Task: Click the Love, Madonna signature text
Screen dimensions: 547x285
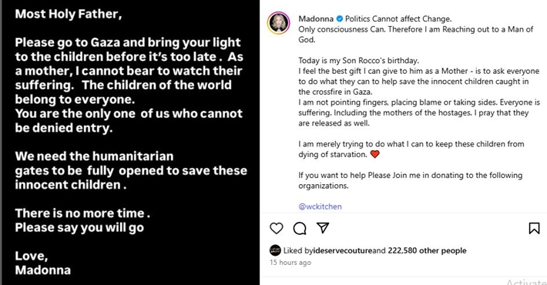Action: tap(43, 263)
